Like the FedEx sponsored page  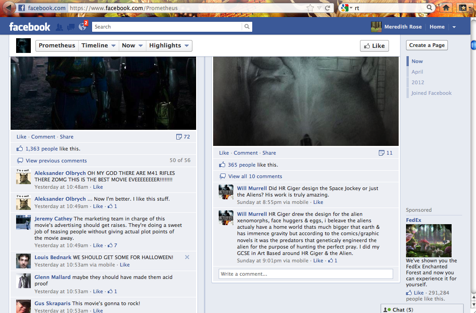coord(418,293)
